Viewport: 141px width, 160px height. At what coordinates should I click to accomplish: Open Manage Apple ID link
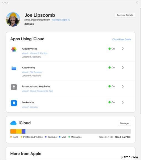click(61, 20)
